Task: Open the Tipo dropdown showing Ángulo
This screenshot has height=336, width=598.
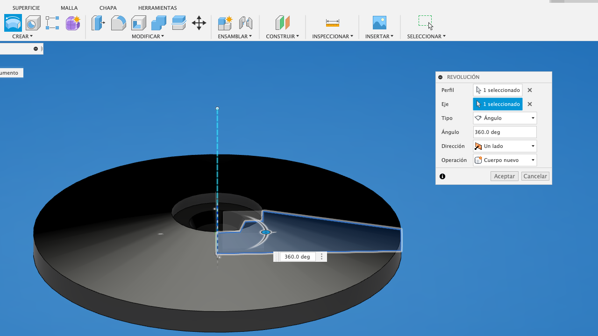Action: 505,118
